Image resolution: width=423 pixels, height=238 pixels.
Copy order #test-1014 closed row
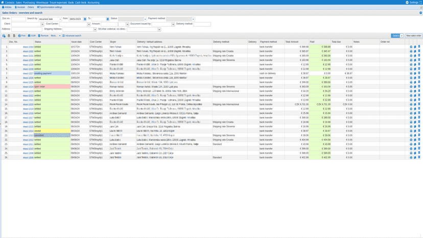tap(415, 131)
